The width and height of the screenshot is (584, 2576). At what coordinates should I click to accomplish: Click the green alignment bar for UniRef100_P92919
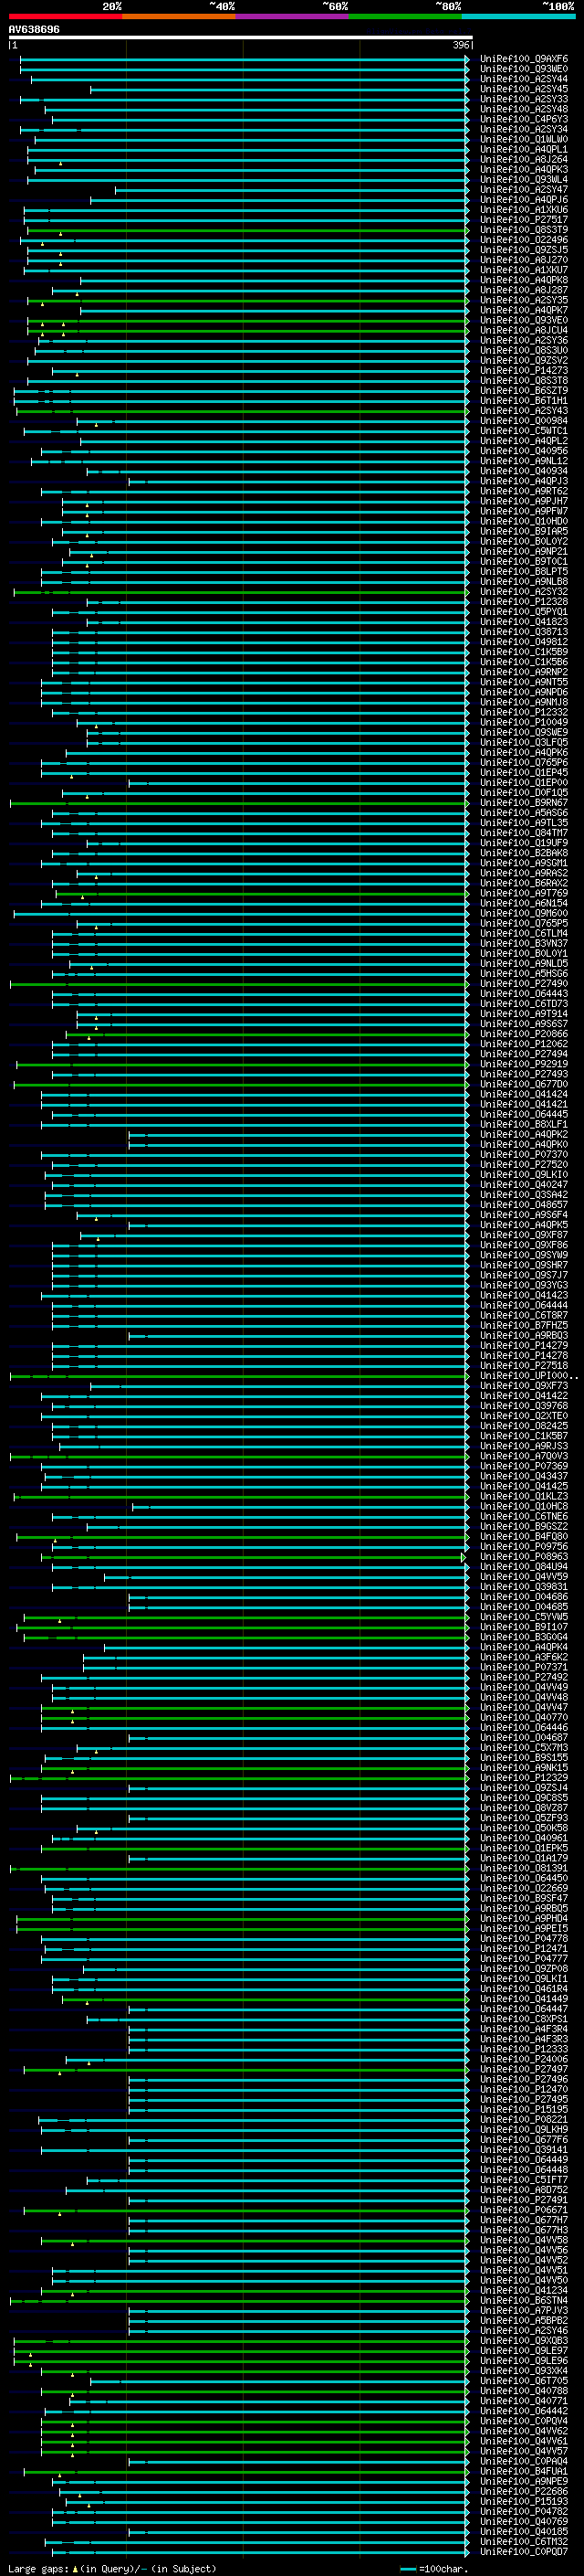(242, 1064)
